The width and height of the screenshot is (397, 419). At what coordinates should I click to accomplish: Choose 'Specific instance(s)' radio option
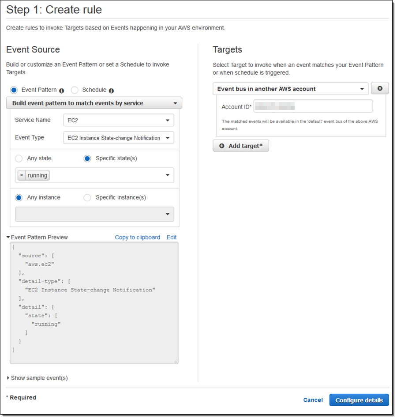(x=87, y=197)
